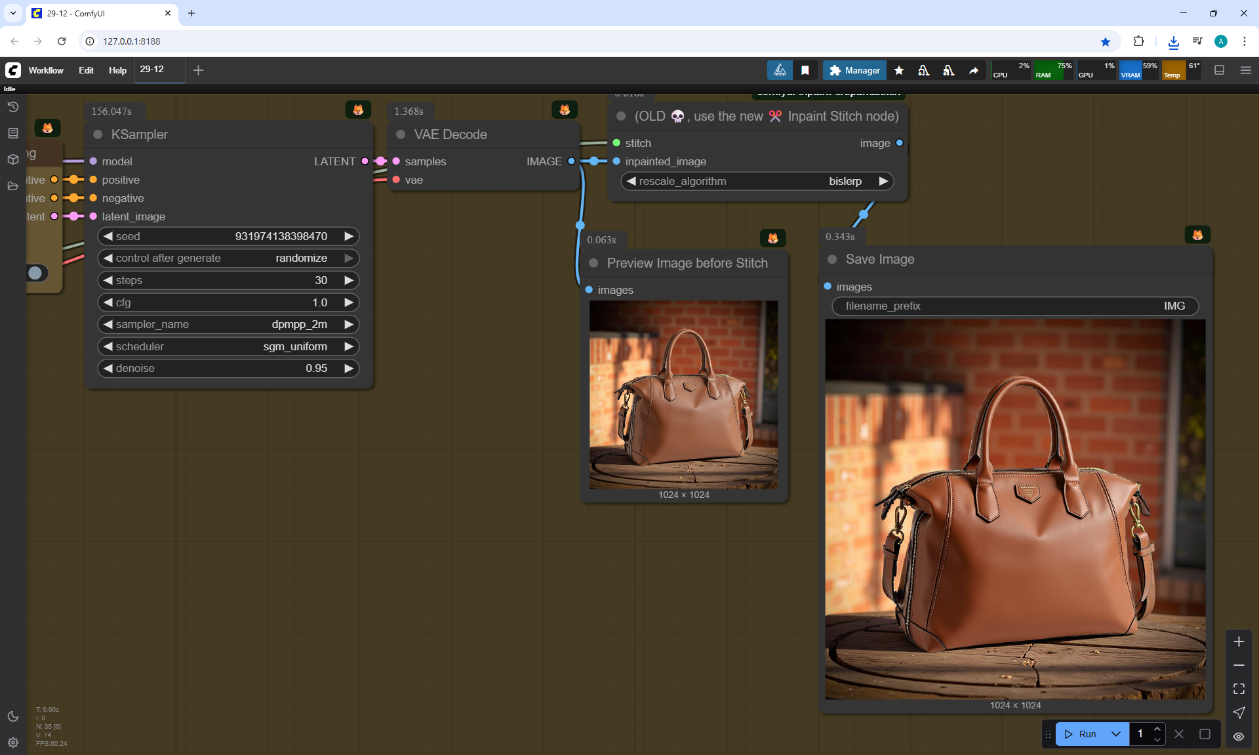1259x755 pixels.
Task: Open the model library cube icon
Action: click(12, 159)
